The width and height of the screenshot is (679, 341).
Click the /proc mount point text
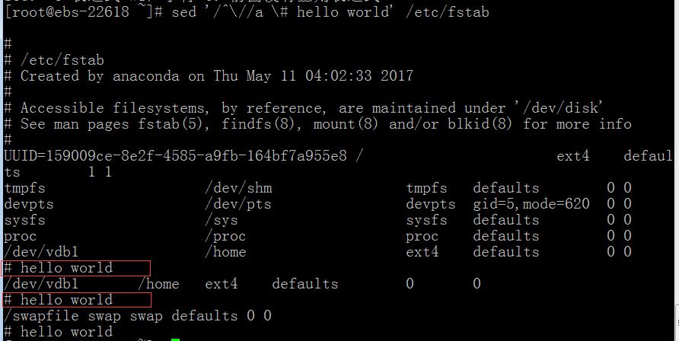click(225, 236)
